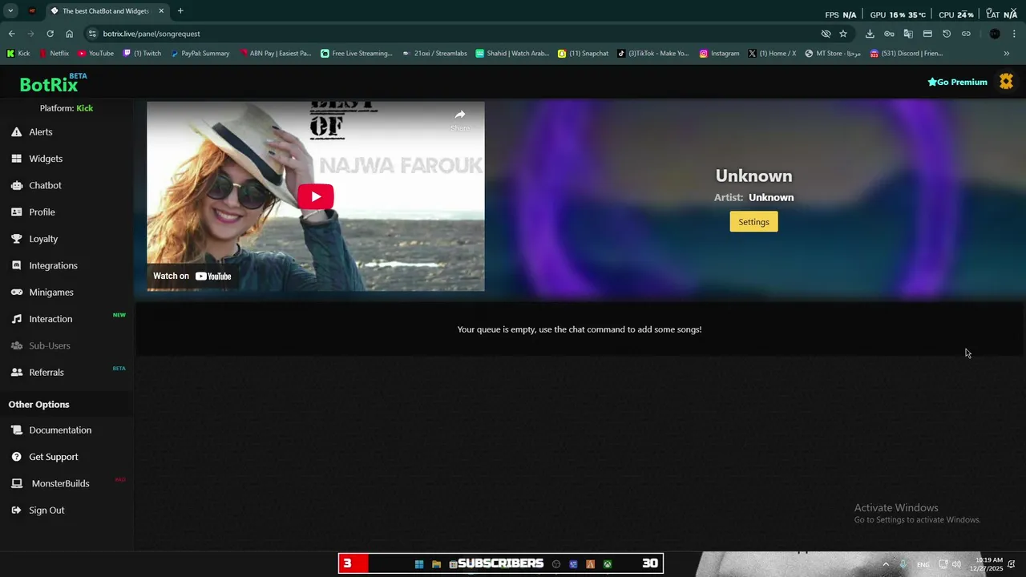Open the Minigames section
This screenshot has width=1026, height=577.
click(x=50, y=293)
